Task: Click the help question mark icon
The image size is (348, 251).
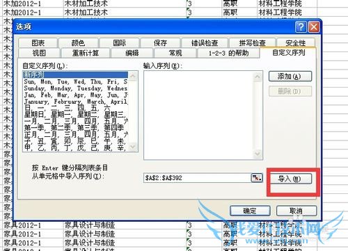Action: 301,27
